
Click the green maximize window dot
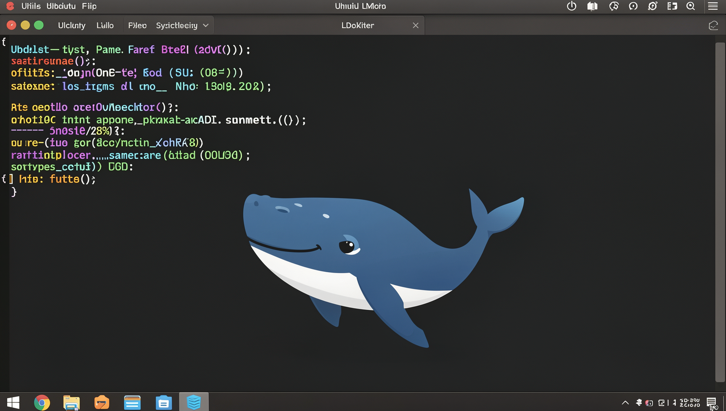point(39,25)
